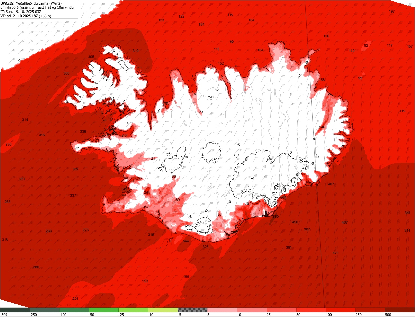415x317 pixels.
Task: Select legend swatch between -50 and -25
Action: pyautogui.click(x=104, y=310)
